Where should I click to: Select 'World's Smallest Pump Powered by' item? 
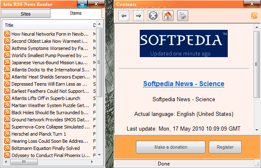(50, 55)
